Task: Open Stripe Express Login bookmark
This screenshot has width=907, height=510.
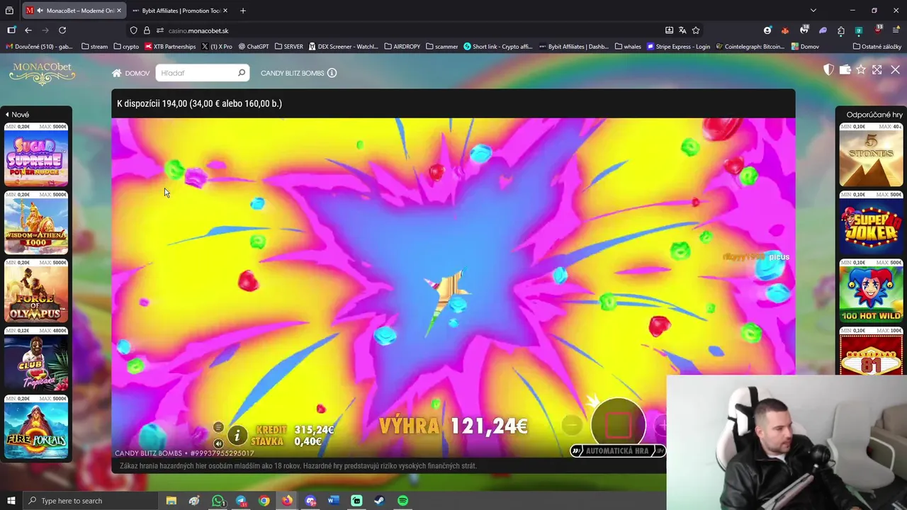Action: pyautogui.click(x=678, y=47)
